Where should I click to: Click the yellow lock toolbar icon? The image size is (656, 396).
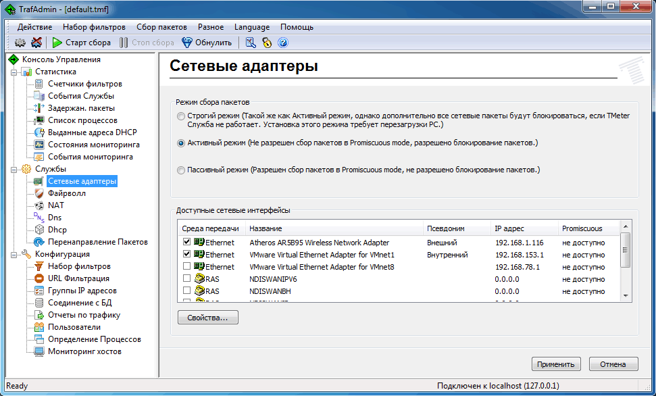[267, 43]
